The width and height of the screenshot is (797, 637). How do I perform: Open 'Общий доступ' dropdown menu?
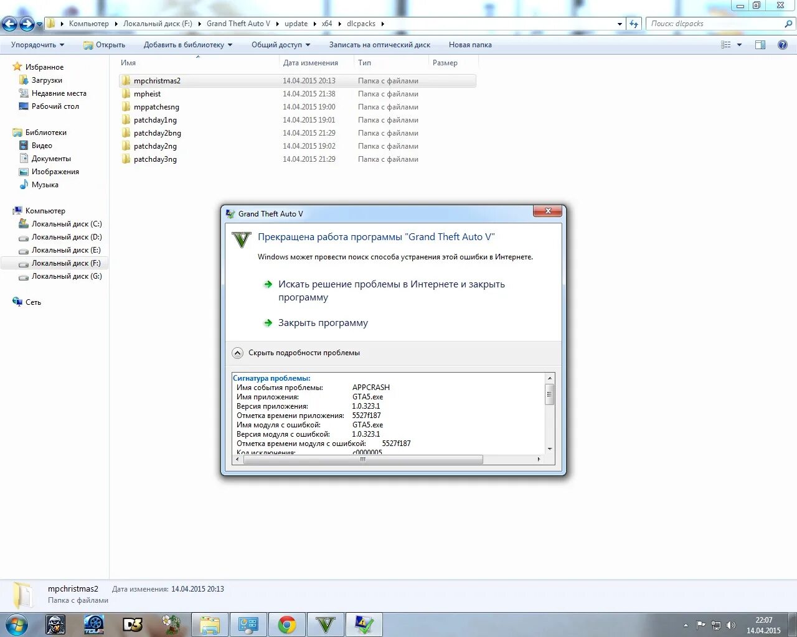(281, 45)
